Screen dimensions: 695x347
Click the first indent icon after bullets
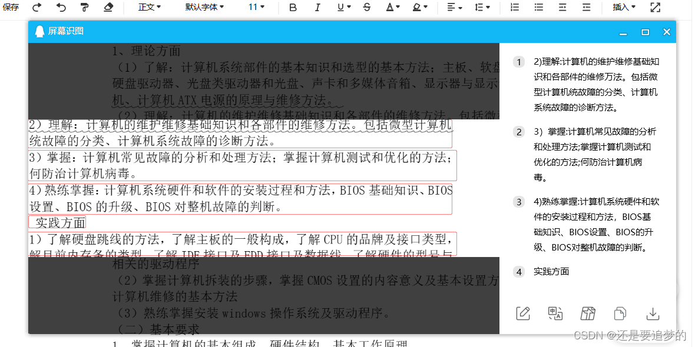tap(562, 7)
